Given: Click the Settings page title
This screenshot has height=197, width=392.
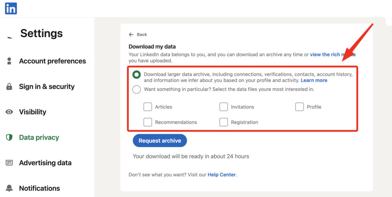Looking at the screenshot, I should pos(41,33).
